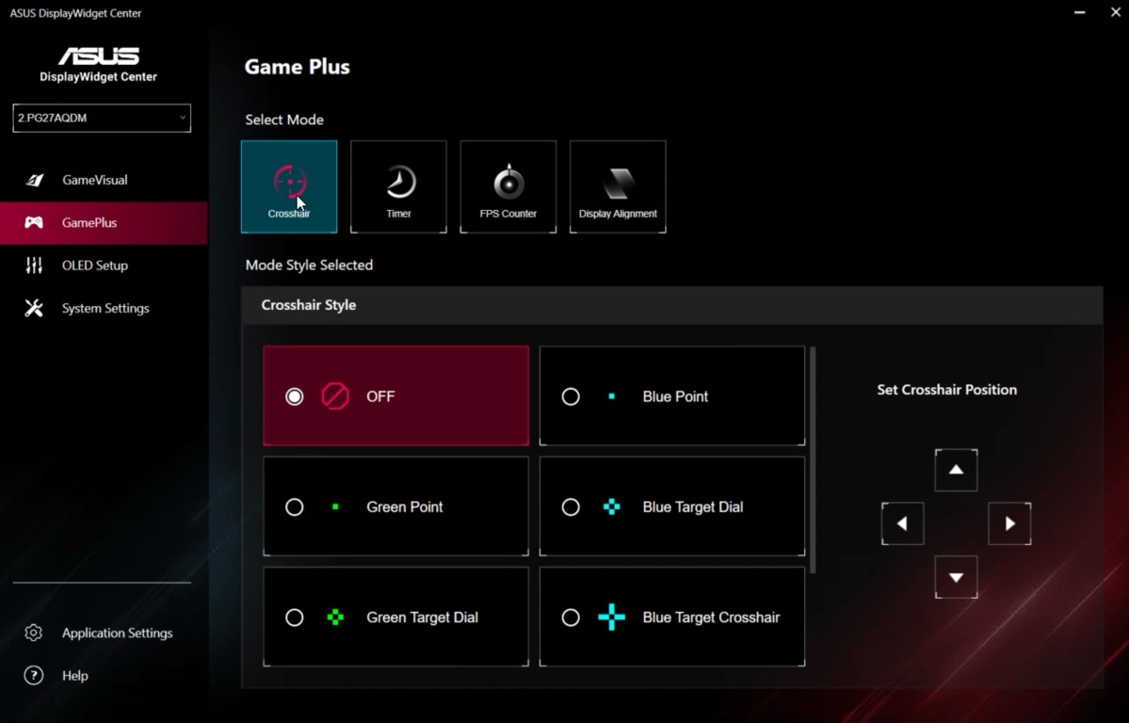Switch to OLED Setup
1129x723 pixels.
pyautogui.click(x=94, y=265)
